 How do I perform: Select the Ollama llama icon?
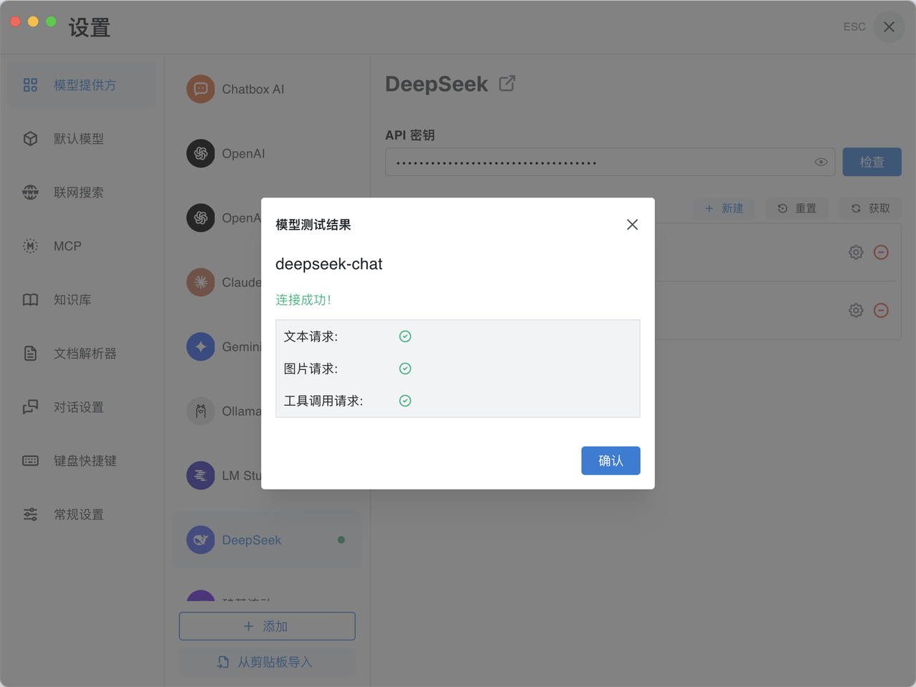pyautogui.click(x=200, y=411)
